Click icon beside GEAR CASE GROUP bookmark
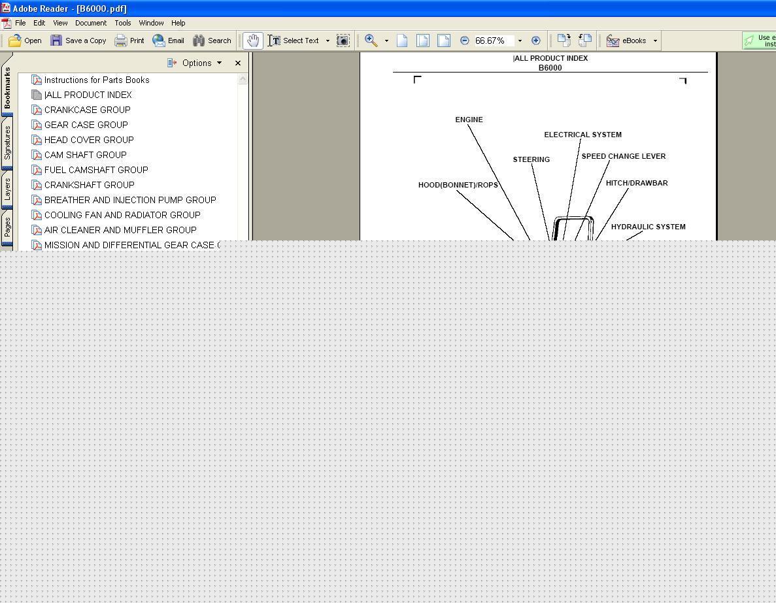The height and width of the screenshot is (603, 776). pyautogui.click(x=37, y=125)
